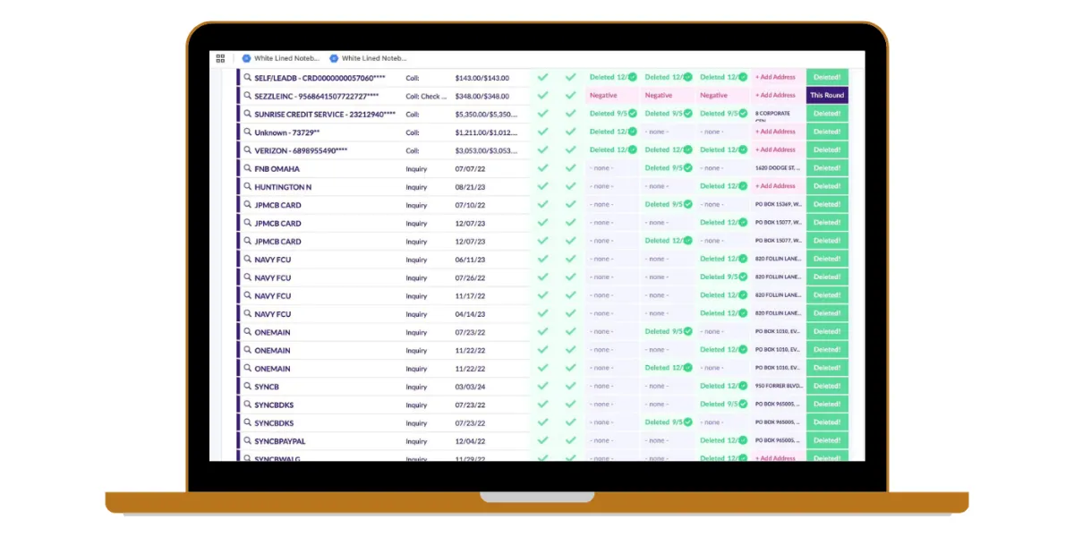Viewport: 1074px width, 537px height.
Task: Click the magnifier in NAVY FCU 07/26/22 row
Action: 248,277
